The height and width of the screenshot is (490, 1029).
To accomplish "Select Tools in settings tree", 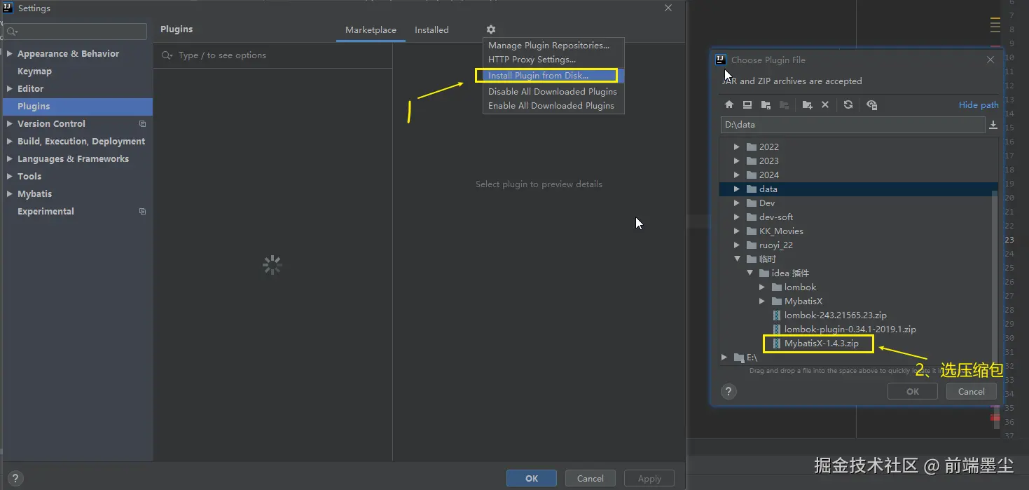I will (29, 177).
